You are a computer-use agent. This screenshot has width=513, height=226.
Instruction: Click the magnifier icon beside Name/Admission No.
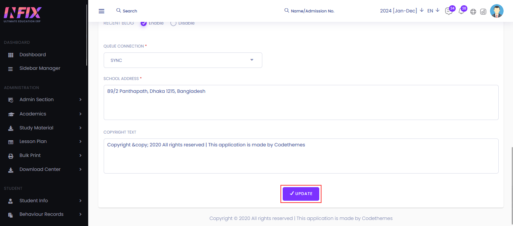tap(286, 11)
